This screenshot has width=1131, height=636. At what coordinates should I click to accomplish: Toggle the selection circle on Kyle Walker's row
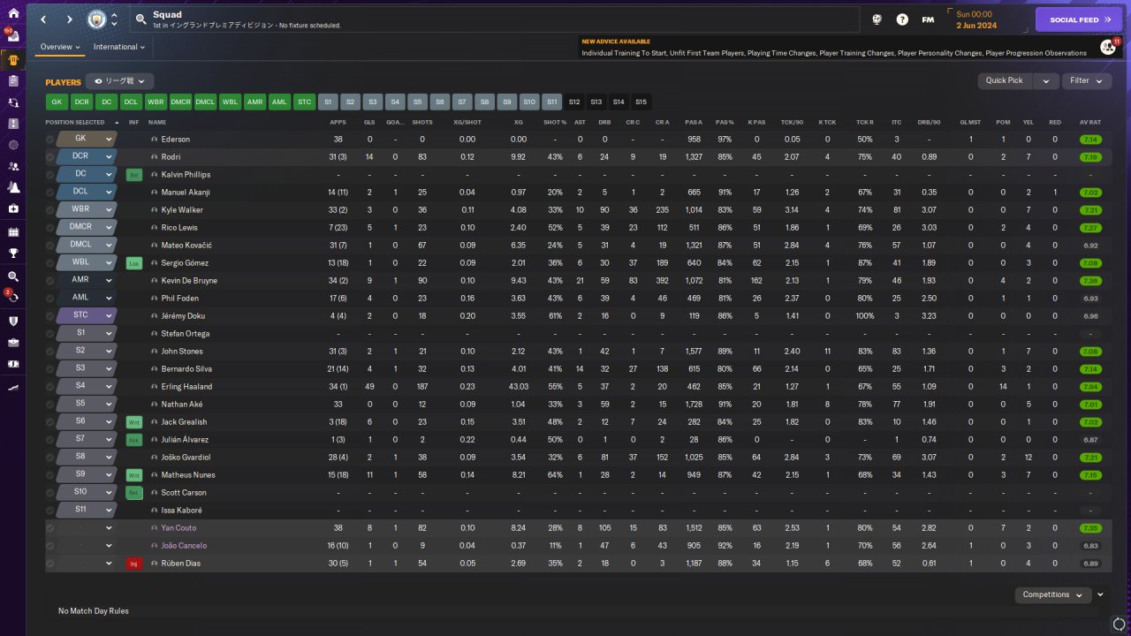pyautogui.click(x=50, y=210)
